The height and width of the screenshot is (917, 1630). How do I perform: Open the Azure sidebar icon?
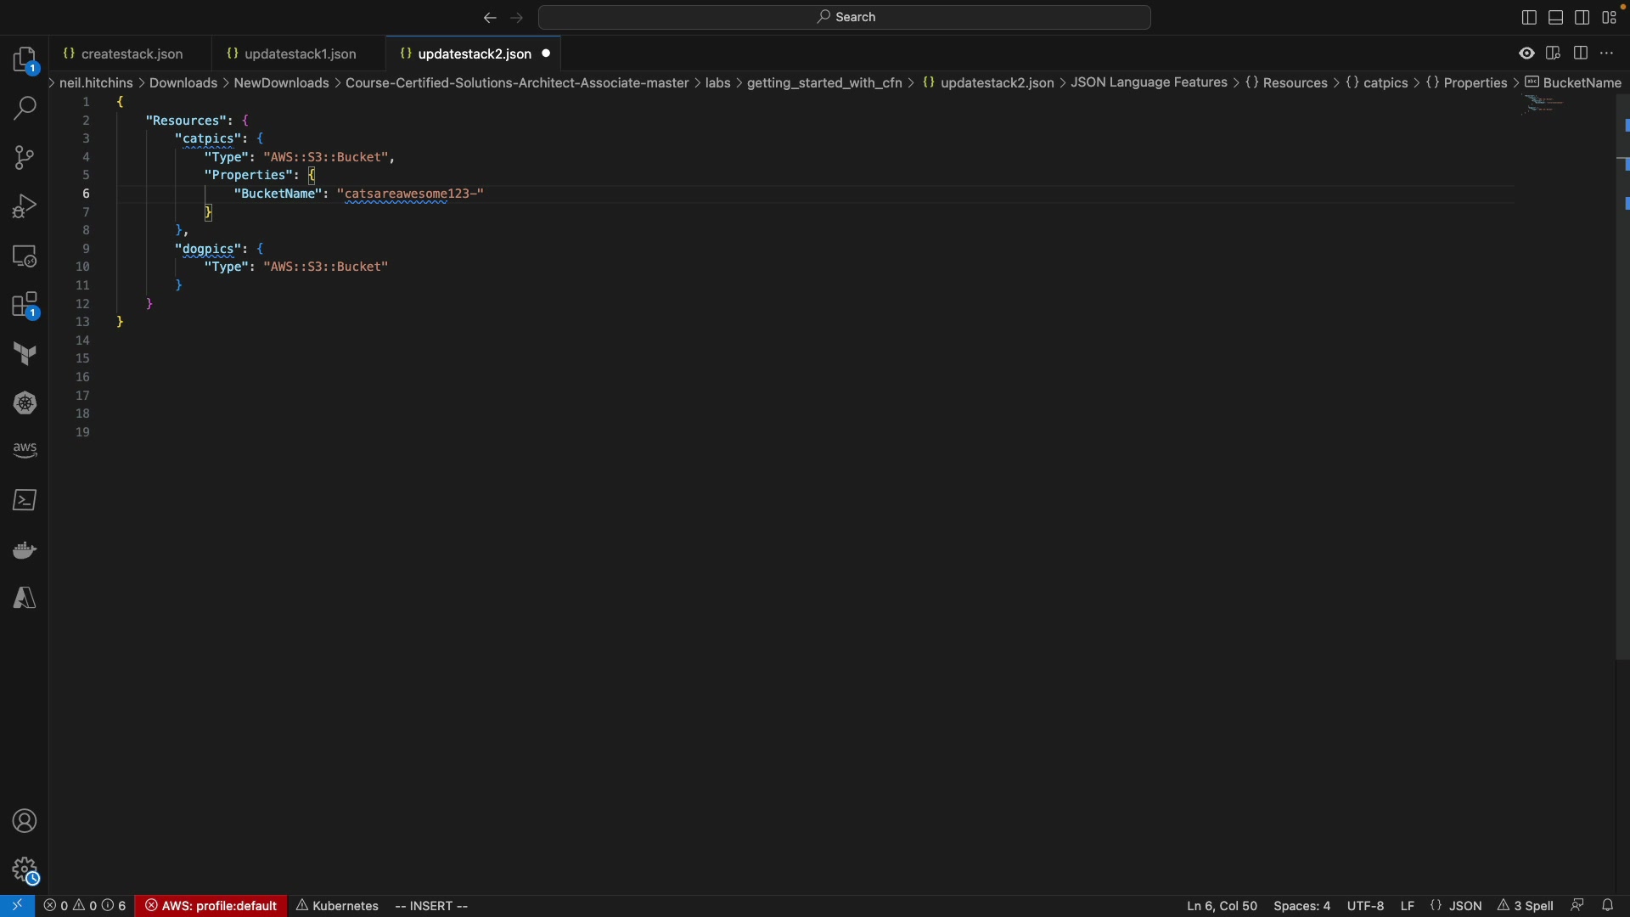click(25, 599)
